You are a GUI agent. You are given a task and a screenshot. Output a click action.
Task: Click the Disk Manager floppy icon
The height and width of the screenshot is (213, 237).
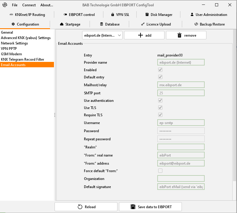tap(147, 15)
